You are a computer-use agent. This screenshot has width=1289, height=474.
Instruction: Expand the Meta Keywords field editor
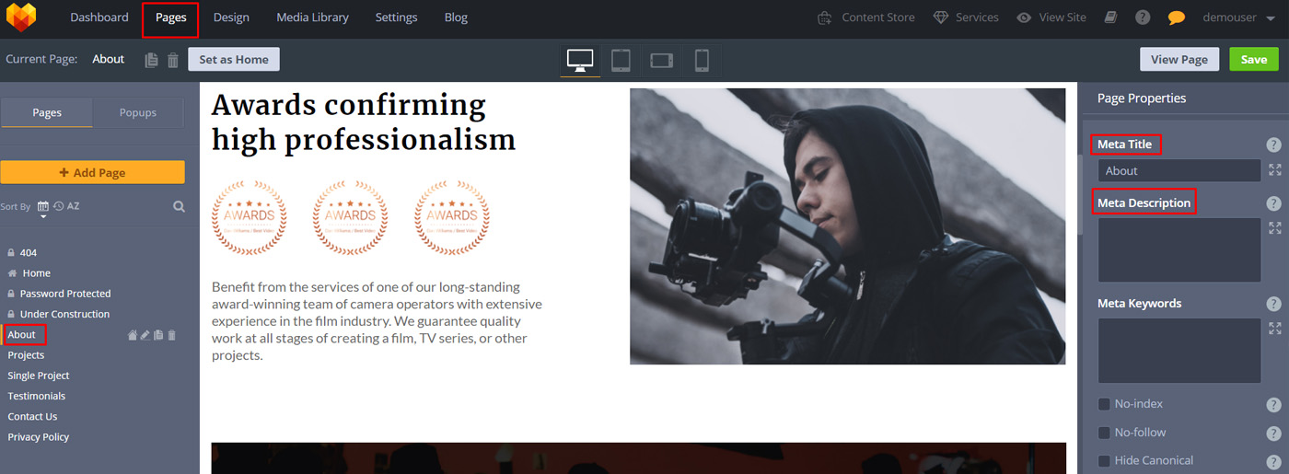(x=1274, y=328)
